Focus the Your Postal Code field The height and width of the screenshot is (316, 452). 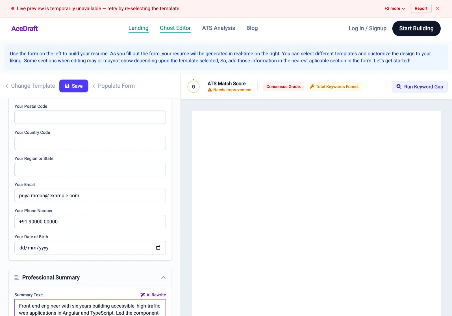[90, 117]
